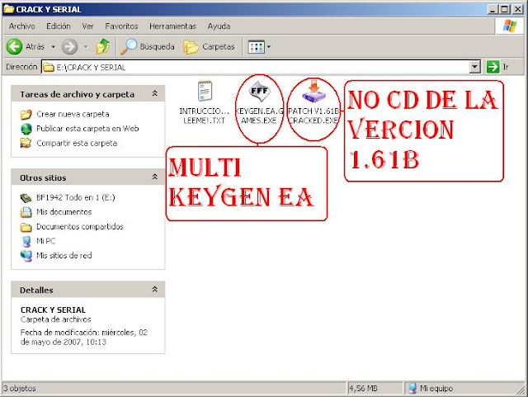Click 'Carpeta de archivos' details text
The height and width of the screenshot is (397, 528).
(x=55, y=319)
